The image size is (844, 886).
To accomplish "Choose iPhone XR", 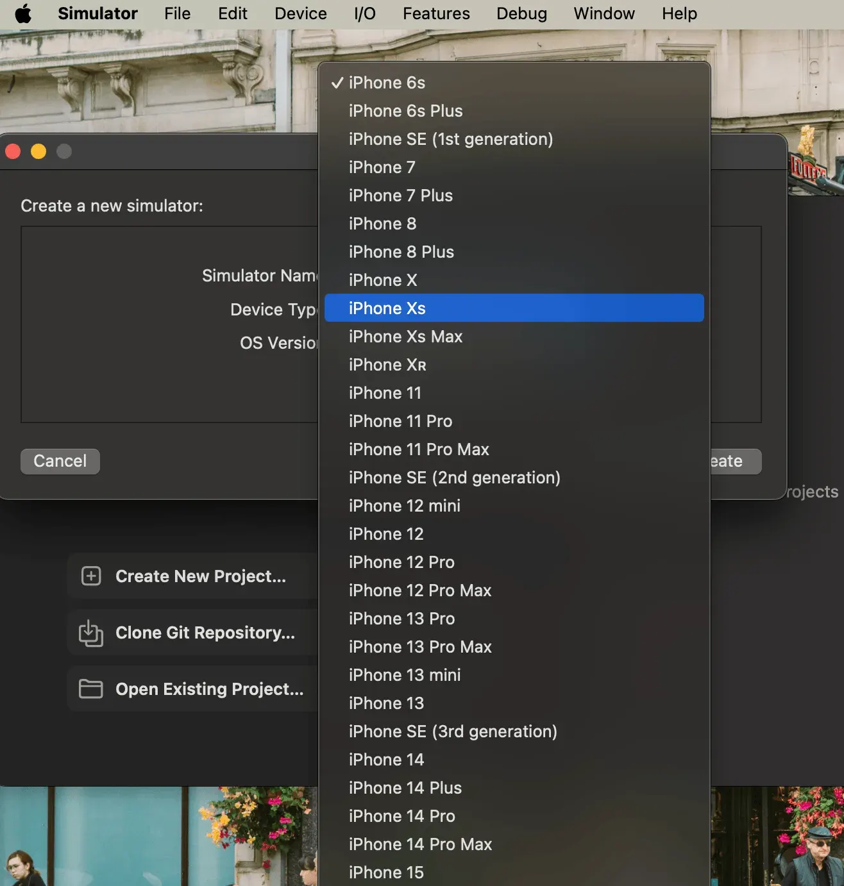I will (514, 365).
